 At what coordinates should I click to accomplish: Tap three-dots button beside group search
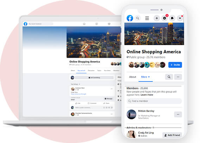pos(178,77)
